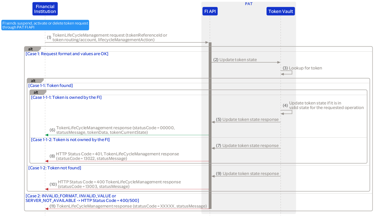Select the Case 1-1-2 not owned condition
The width and height of the screenshot is (374, 217).
71,140
